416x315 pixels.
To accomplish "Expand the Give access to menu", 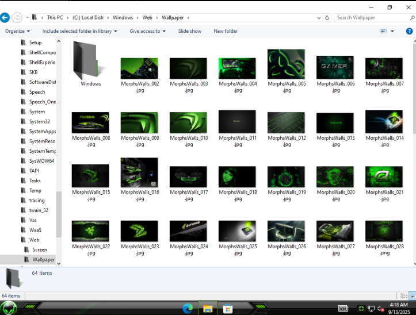I will click(147, 31).
